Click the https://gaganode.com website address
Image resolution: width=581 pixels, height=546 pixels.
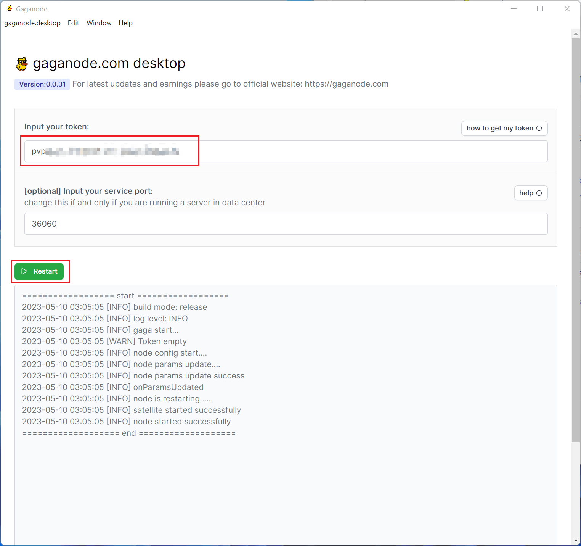346,84
